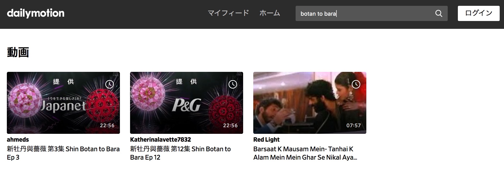
Task: Visit the Red Light channel
Action: (266, 140)
